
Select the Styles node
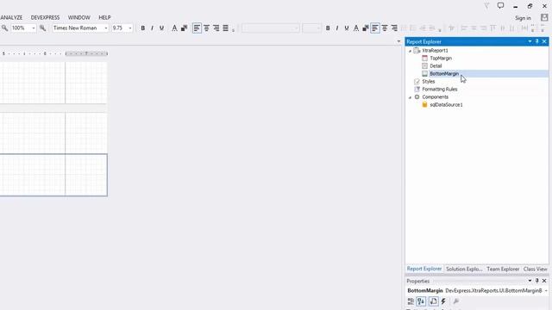429,82
